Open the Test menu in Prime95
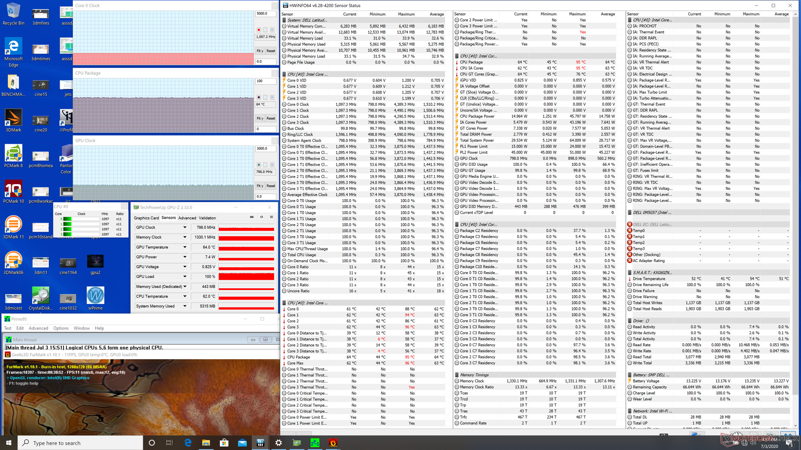The height and width of the screenshot is (450, 801). [x=8, y=328]
